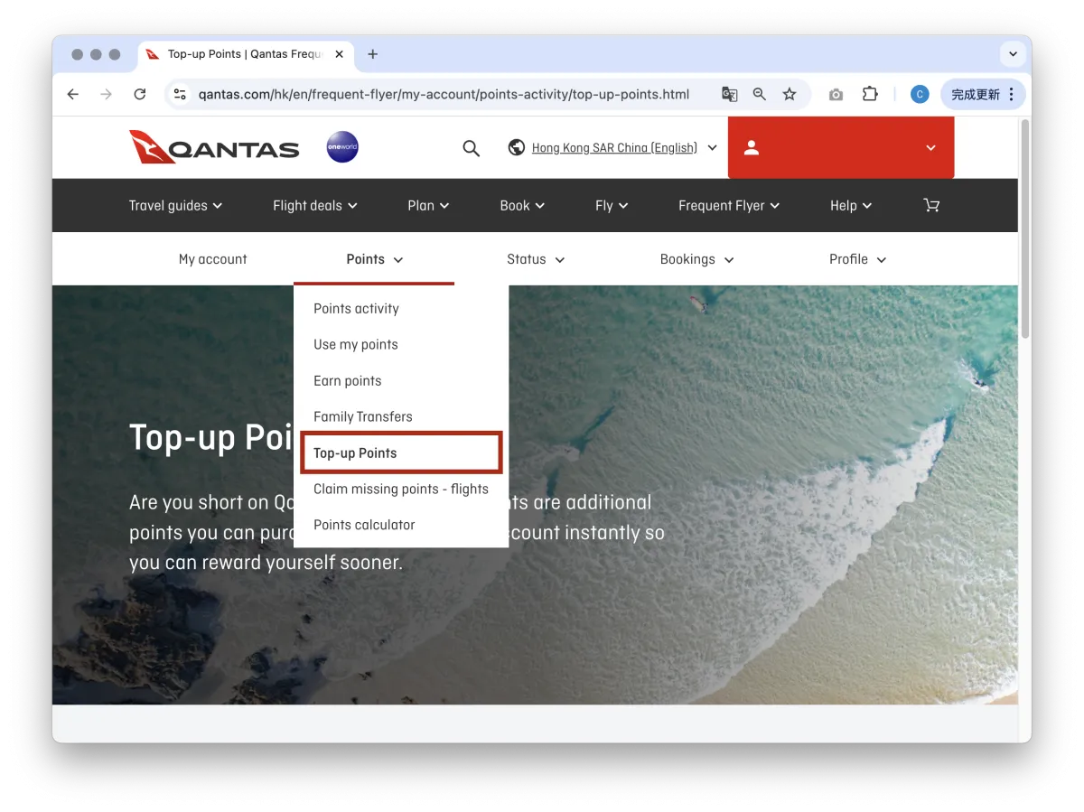The height and width of the screenshot is (812, 1084).
Task: Bookmark this page with the star icon
Action: [x=790, y=94]
